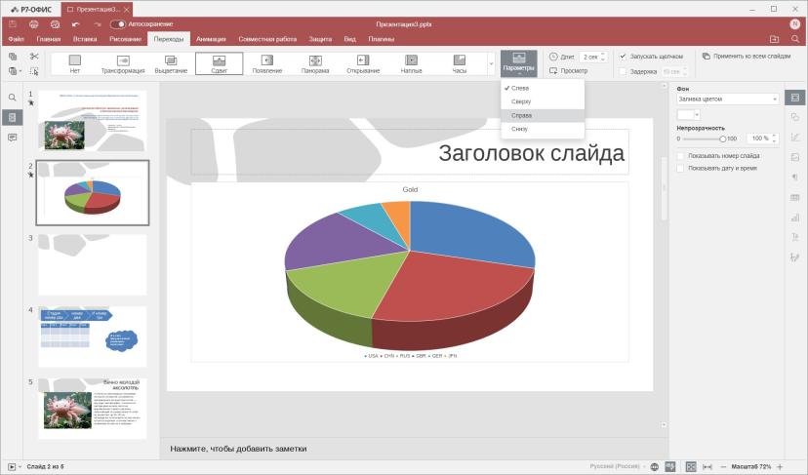808x475 pixels.
Task: Click the Open file location icon
Action: [x=774, y=39]
